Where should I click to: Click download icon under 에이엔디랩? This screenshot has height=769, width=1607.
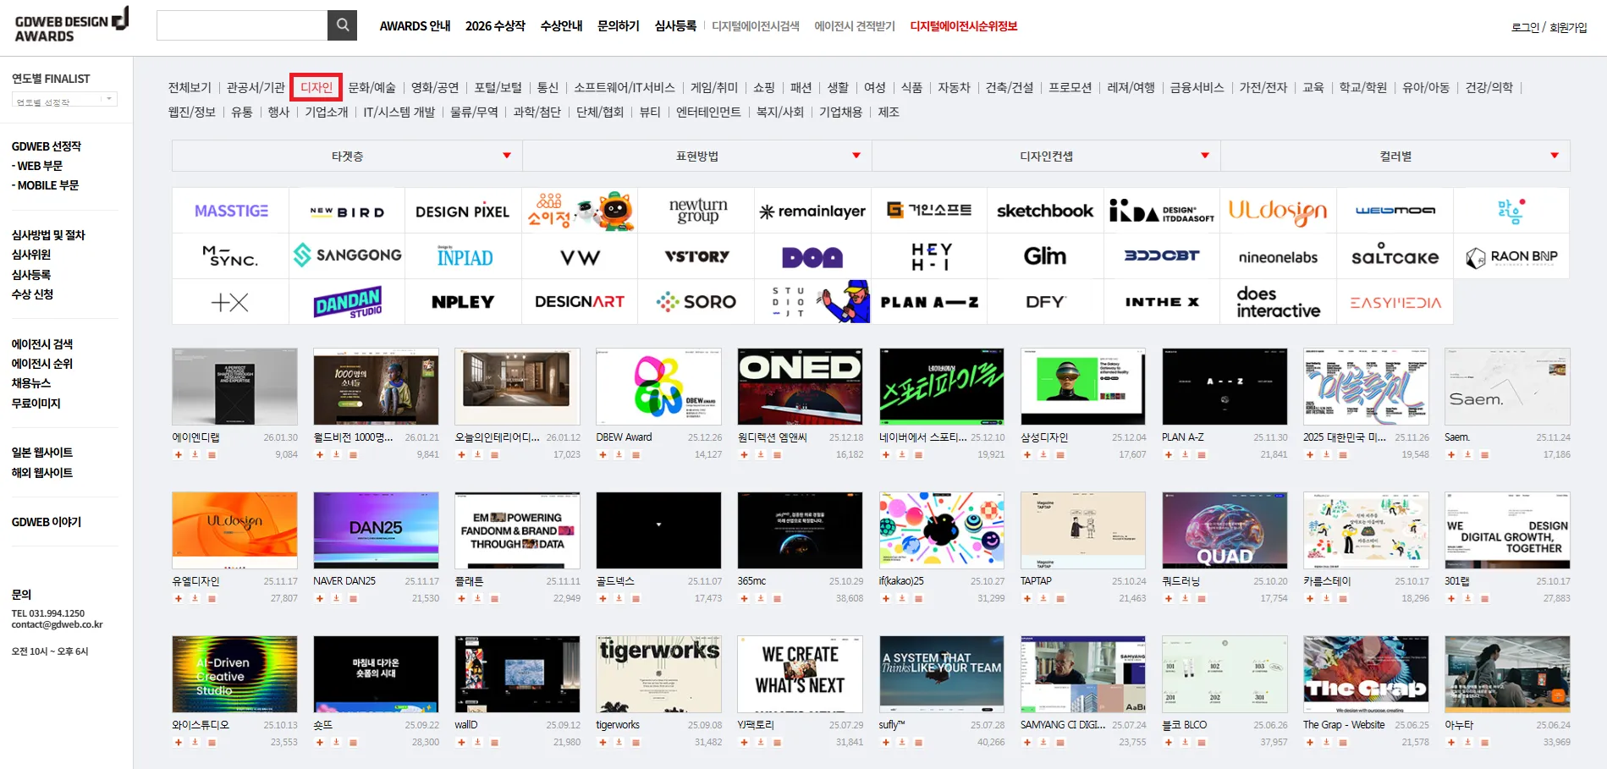pos(195,455)
